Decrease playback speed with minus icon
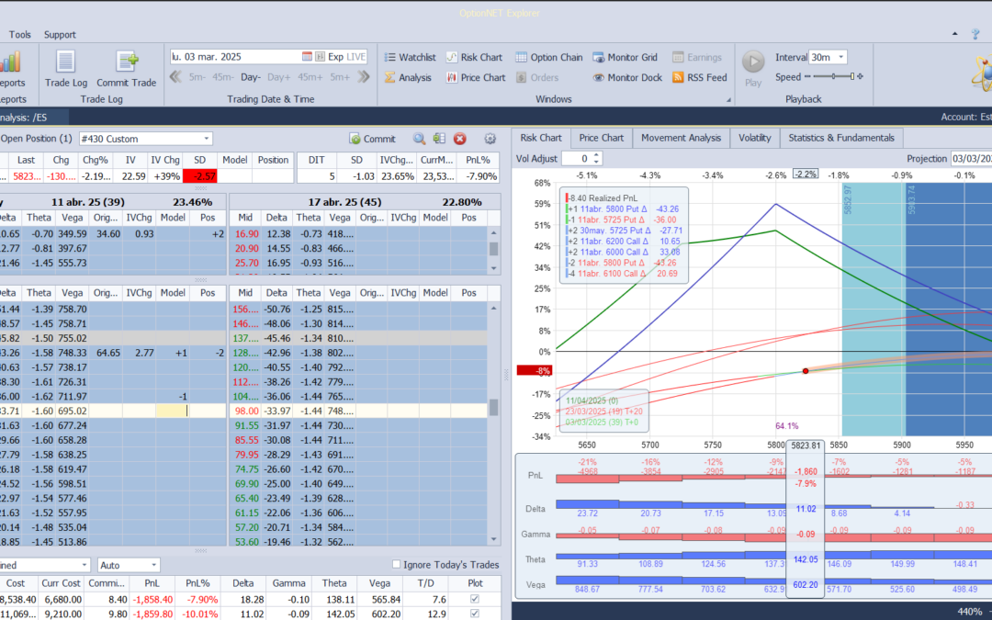This screenshot has height=620, width=992. coord(807,76)
